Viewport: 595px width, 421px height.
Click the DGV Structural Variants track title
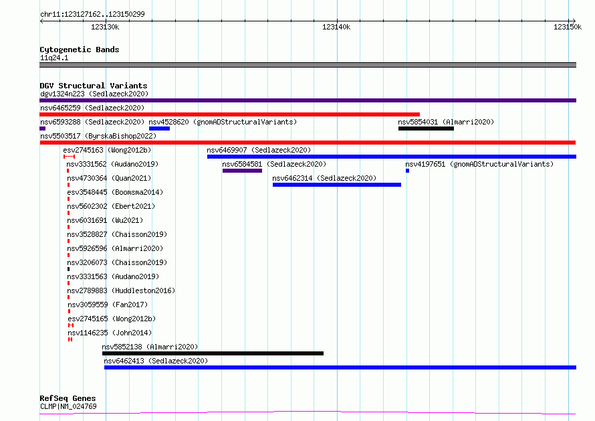(94, 86)
